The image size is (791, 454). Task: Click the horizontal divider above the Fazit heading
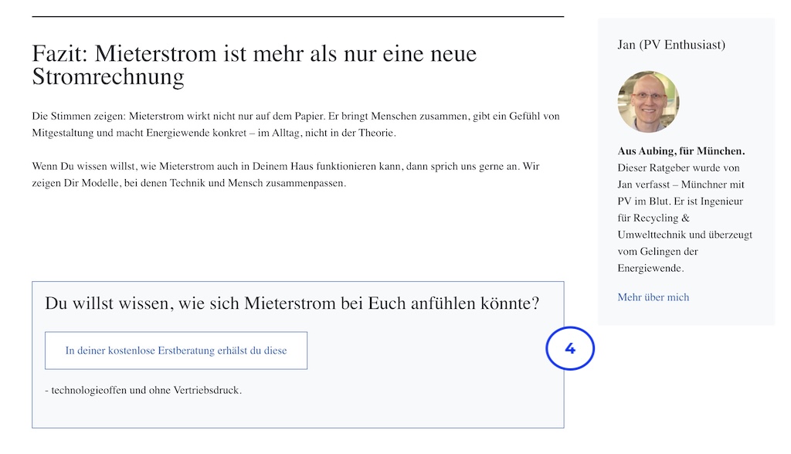[298, 17]
